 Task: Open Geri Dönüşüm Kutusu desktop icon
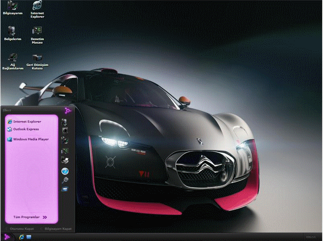point(37,62)
